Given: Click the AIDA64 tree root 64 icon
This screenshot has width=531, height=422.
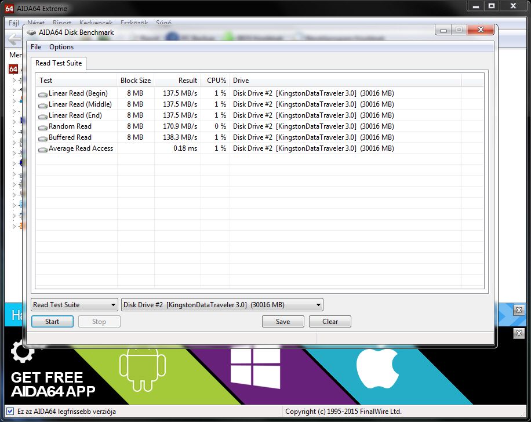Looking at the screenshot, I should 13,69.
